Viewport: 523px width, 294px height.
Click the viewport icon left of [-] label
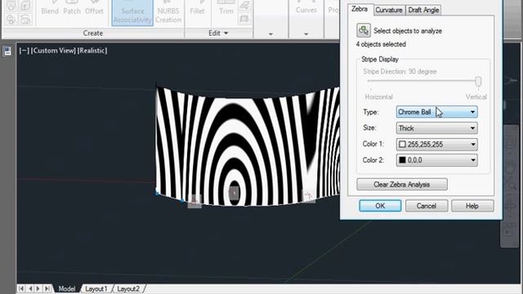[7, 51]
